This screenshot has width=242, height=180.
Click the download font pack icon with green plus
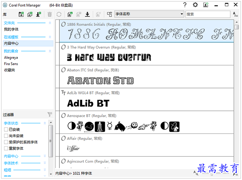tap(39, 14)
